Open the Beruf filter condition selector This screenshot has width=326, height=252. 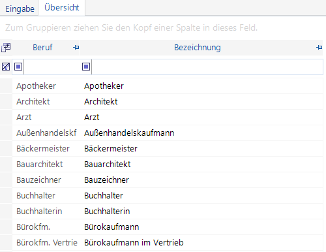click(18, 67)
